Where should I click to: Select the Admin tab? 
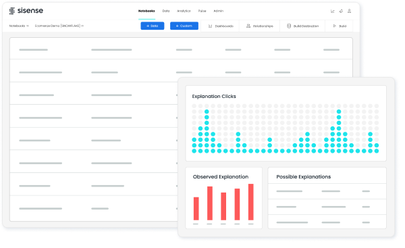218,11
